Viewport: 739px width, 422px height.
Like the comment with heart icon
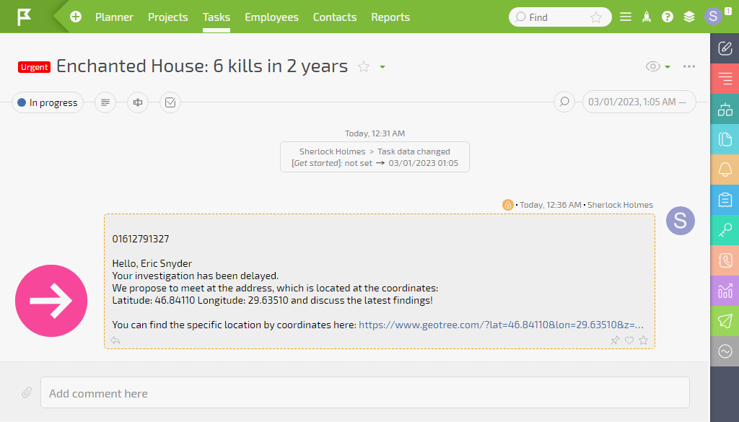[629, 340]
